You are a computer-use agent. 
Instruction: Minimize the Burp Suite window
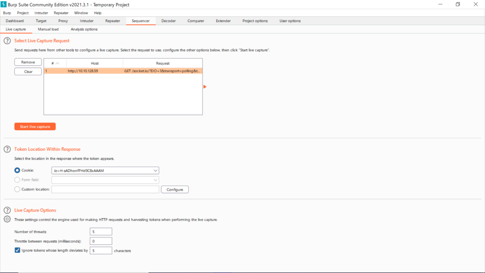pos(440,4)
